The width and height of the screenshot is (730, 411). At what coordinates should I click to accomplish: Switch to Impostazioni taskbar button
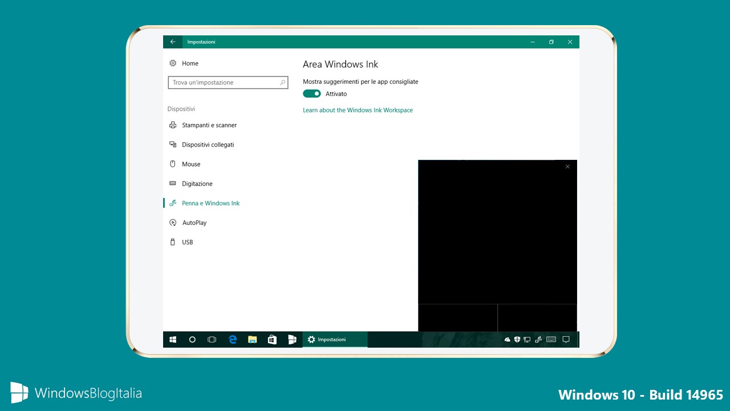[335, 340]
